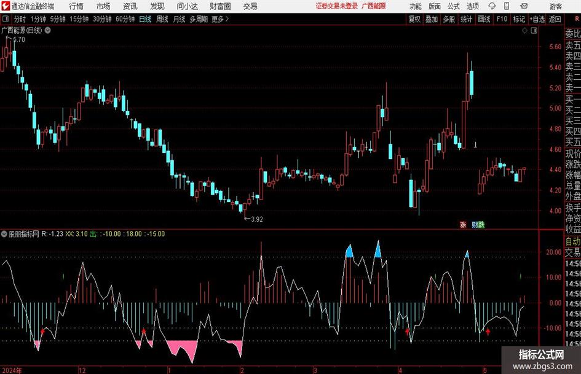Open the 行情 menu
The height and width of the screenshot is (374, 581).
(x=76, y=6)
